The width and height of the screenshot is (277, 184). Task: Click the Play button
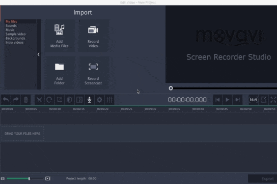pos(228,100)
